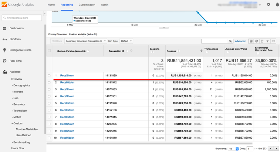This screenshot has height=152, width=280.
Task: Click the Find reports search field
Action: 22,18
